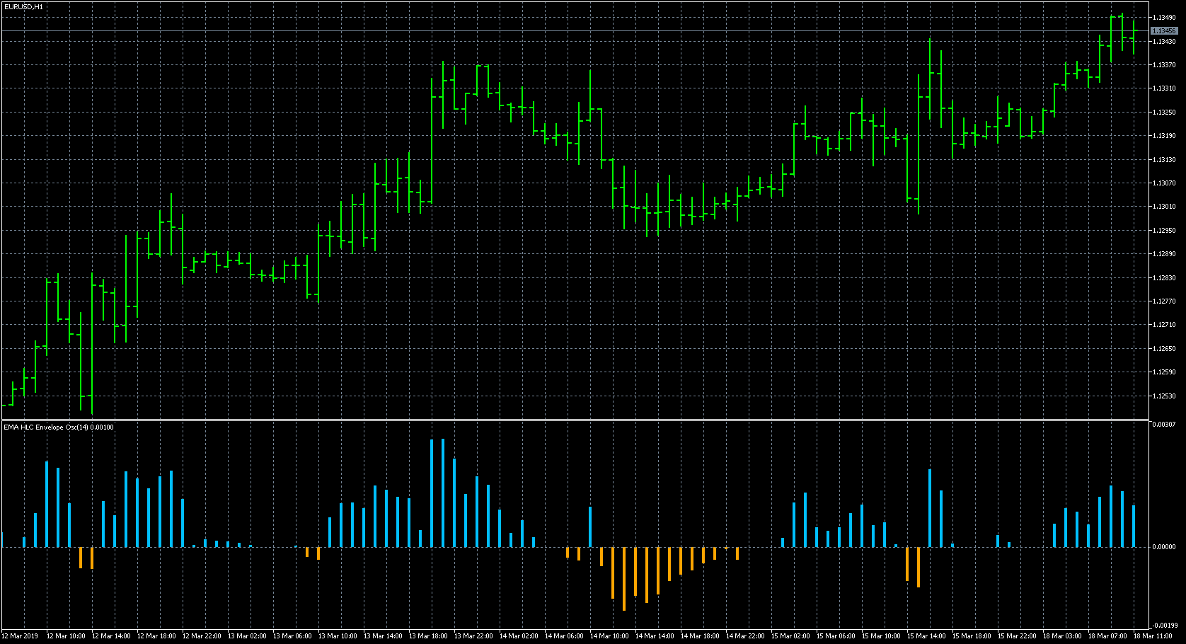Screen dimensions: 1186x644
Task: Click the 13 Mar 02:00 time axis label
Action: [247, 636]
